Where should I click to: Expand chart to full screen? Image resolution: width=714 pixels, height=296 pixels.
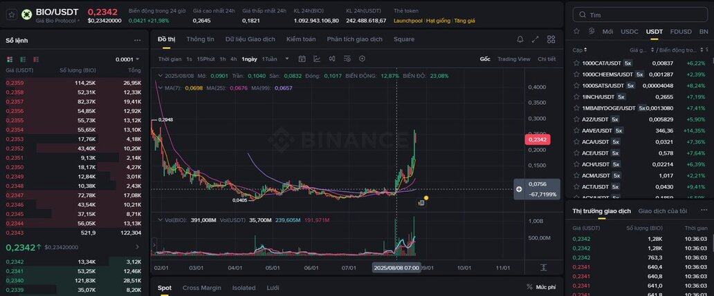pos(535,39)
